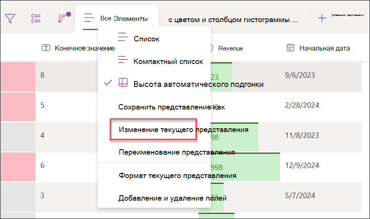Click the Компактный список lines icon in menu
Viewport: 370px width, 219px height.
pos(123,59)
